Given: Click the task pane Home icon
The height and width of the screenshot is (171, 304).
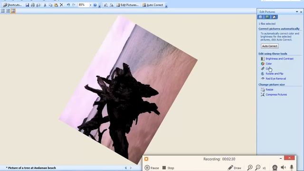Looking at the screenshot, I should 274,17.
